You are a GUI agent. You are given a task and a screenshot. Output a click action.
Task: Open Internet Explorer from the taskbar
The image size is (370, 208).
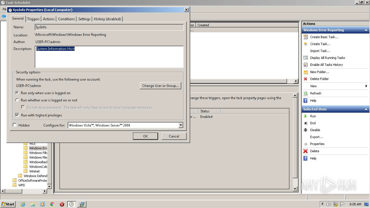point(23,204)
